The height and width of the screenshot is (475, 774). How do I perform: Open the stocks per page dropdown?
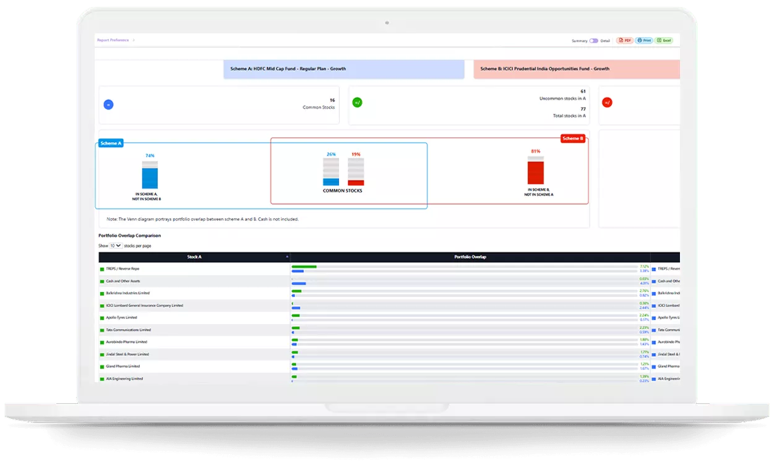[116, 246]
